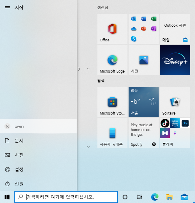195x203 pixels.
Task: Open the oem user account menu
Action: (x=38, y=126)
